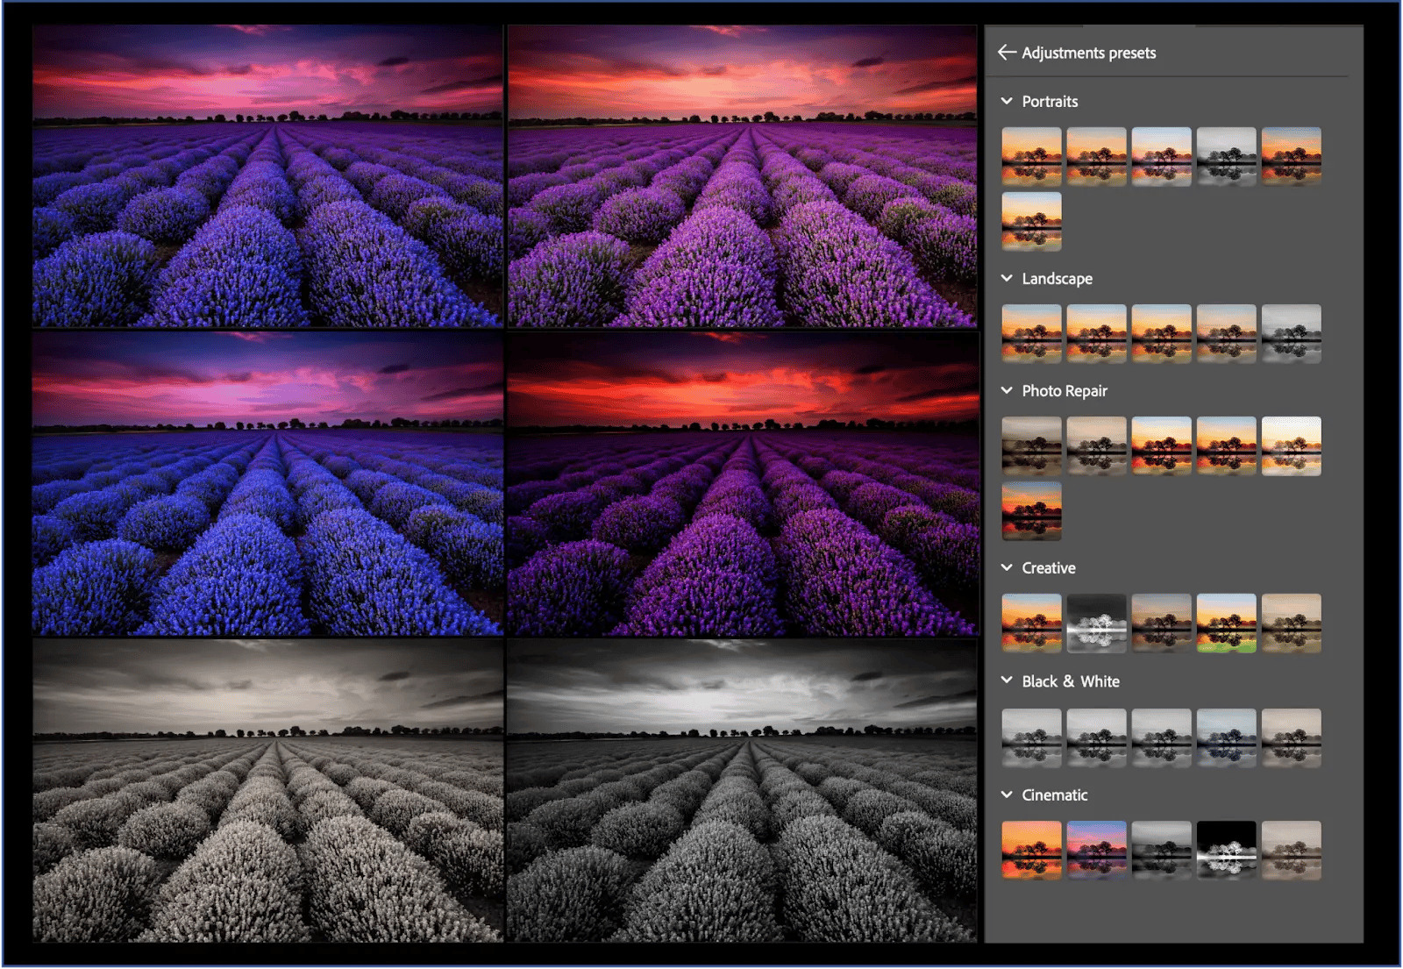Select the grayscale Portraits preset thumbnail
The width and height of the screenshot is (1403, 969).
(x=1227, y=156)
